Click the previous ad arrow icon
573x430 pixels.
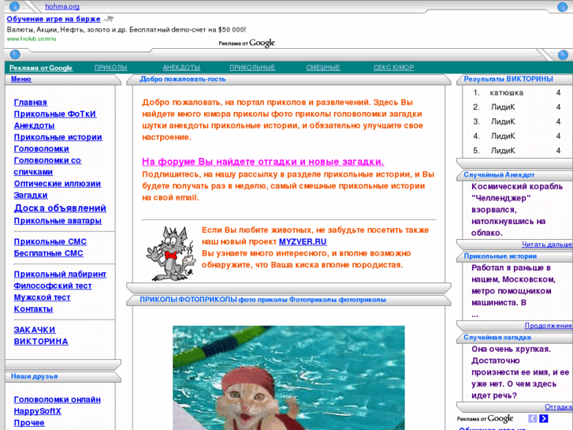pyautogui.click(x=533, y=418)
